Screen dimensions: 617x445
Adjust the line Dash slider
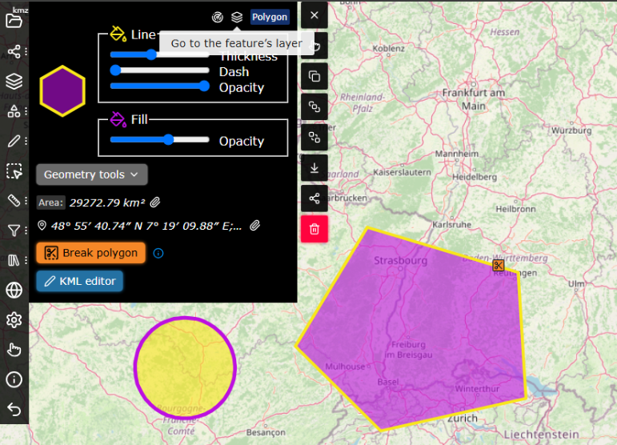pyautogui.click(x=159, y=70)
